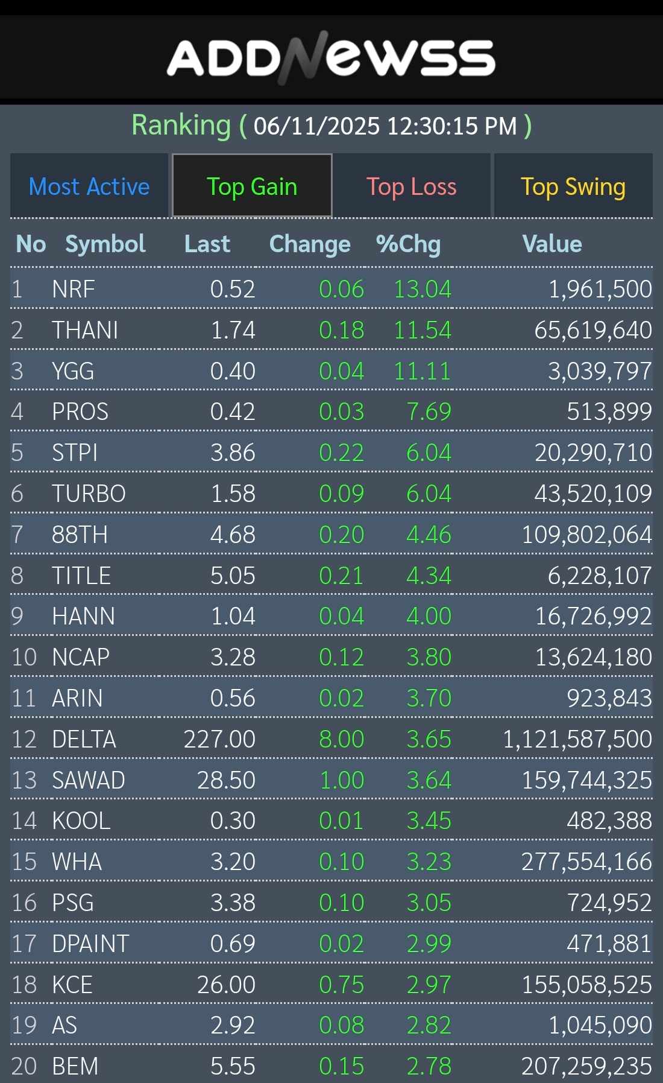The image size is (663, 1083).
Task: Click the Change column header
Action: coord(310,244)
